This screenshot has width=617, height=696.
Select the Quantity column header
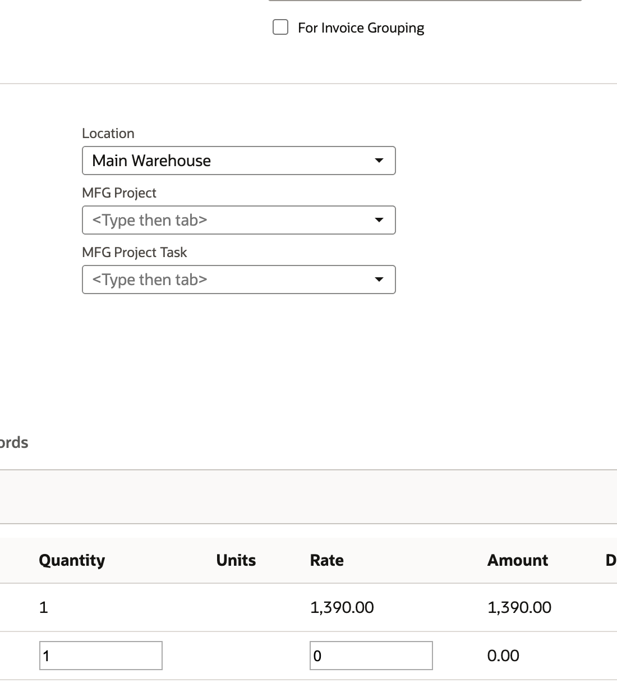click(x=72, y=560)
